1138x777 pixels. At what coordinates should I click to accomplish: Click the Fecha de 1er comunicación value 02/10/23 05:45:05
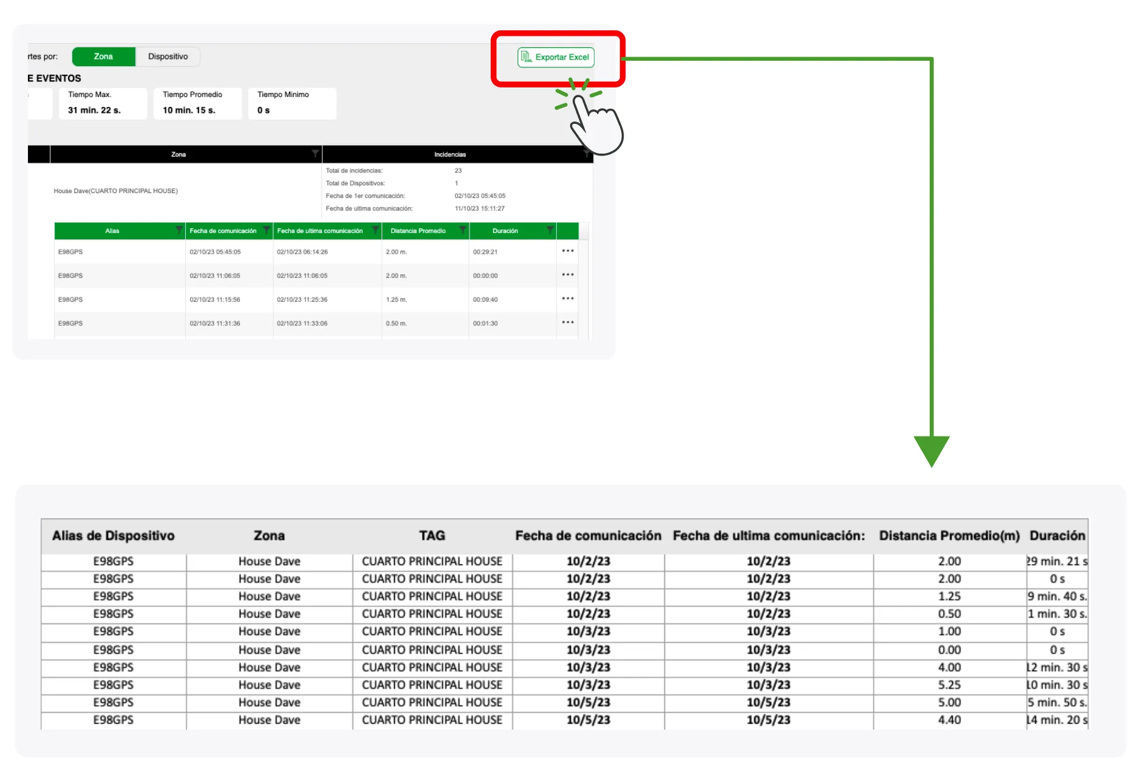[x=480, y=195]
